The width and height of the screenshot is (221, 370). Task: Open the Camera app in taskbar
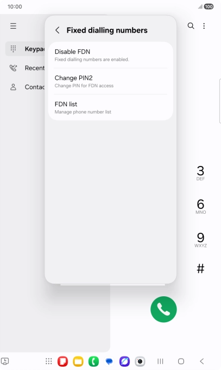pyautogui.click(x=140, y=361)
